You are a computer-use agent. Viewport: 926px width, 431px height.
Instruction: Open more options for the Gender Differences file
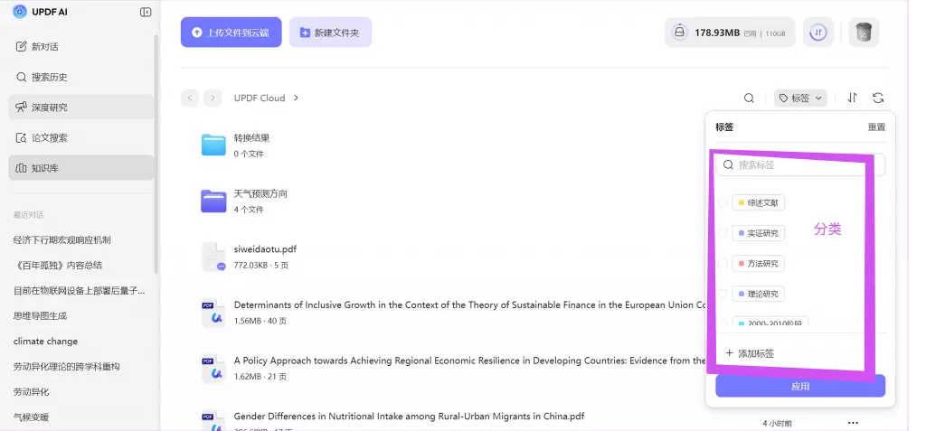pos(853,422)
